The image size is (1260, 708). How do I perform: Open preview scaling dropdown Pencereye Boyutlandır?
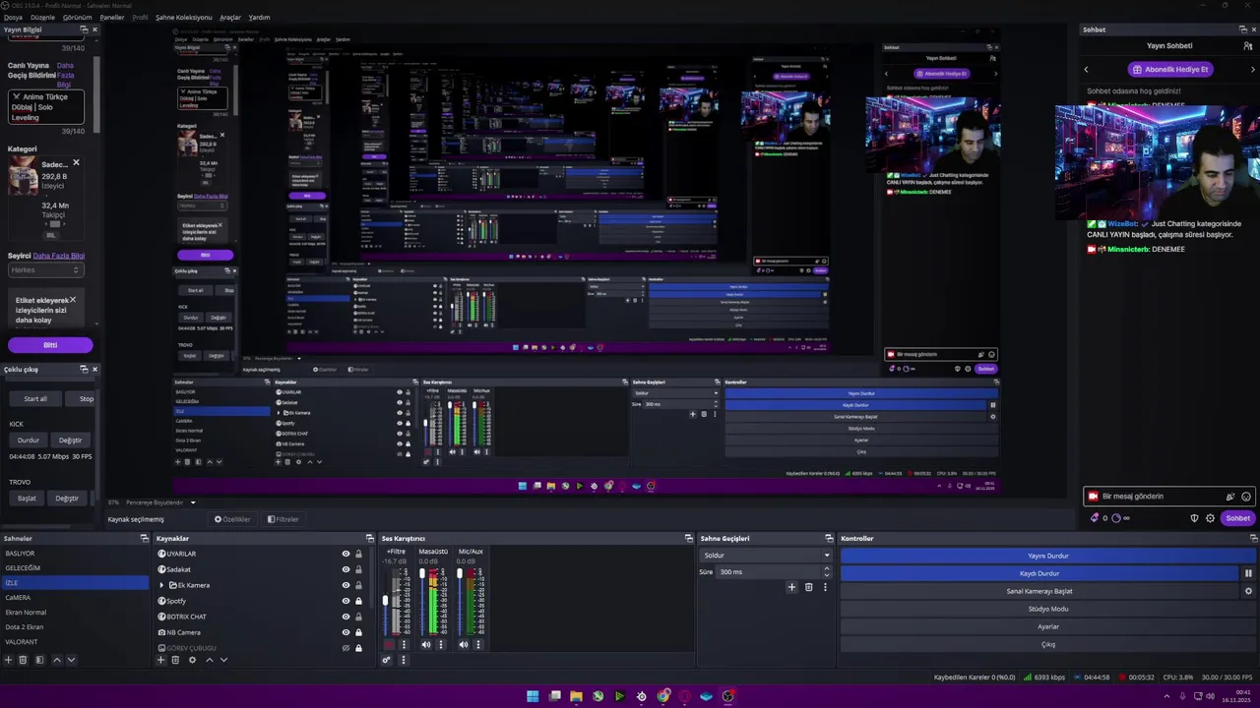[x=159, y=502]
